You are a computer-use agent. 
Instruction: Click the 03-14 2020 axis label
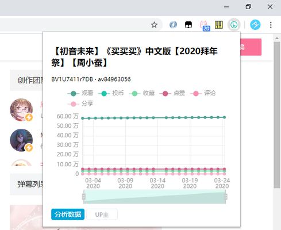point(157,183)
